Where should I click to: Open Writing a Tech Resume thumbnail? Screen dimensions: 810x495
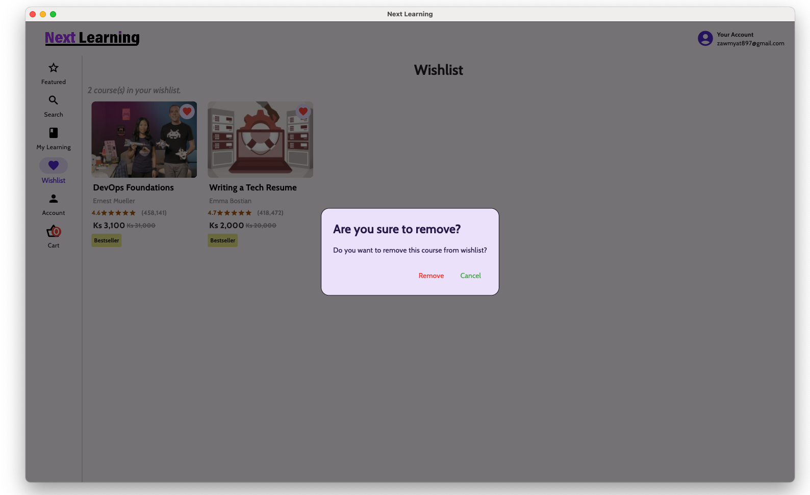[260, 140]
